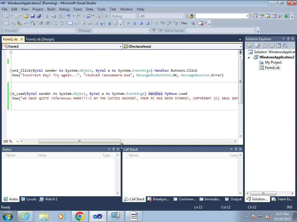Click the Navigate Backward icon
Screen dimensions: 297x222
[x=89, y=16]
